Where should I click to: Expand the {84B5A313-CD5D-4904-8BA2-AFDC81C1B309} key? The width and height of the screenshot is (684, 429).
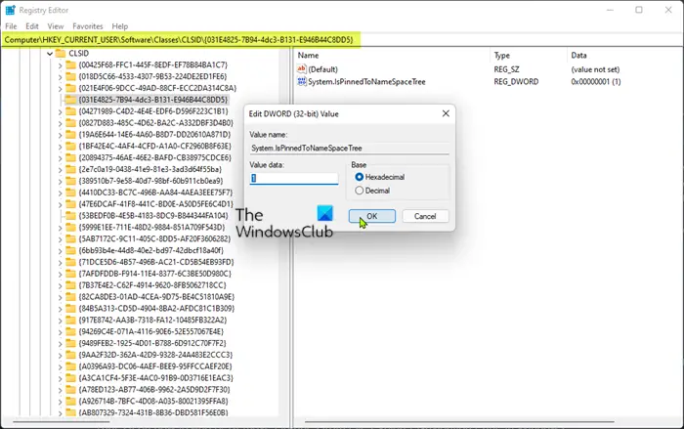(60, 309)
